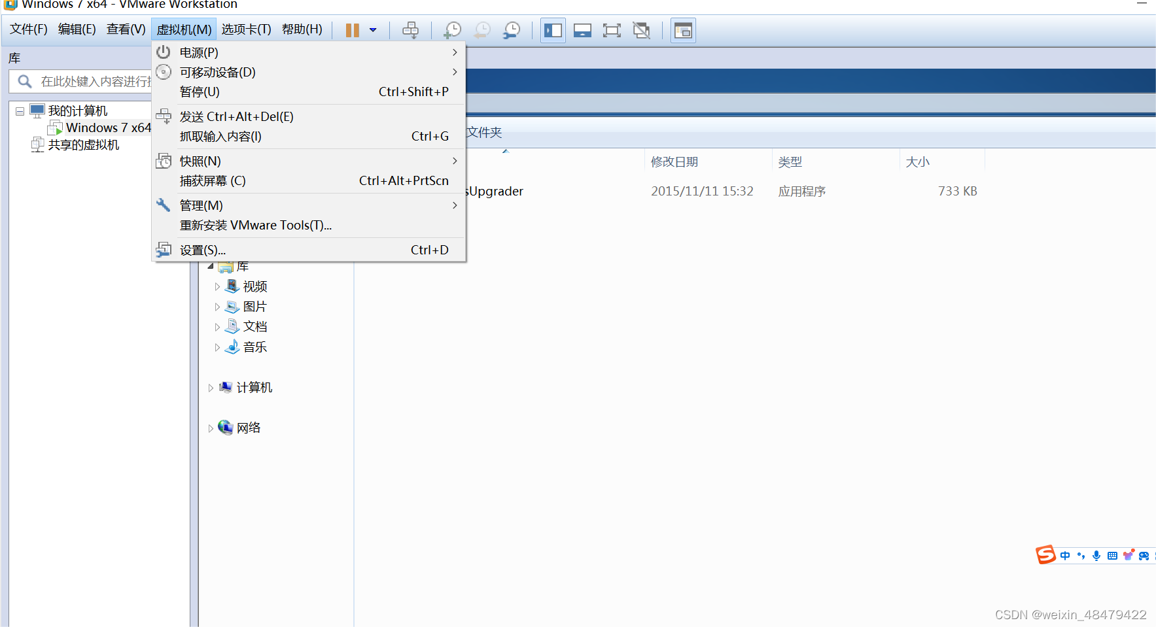
Task: Select the 音乐 library folder
Action: click(x=255, y=347)
